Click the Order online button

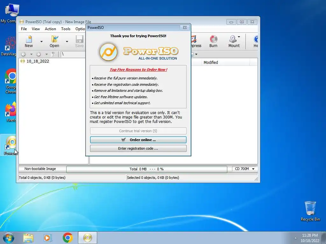(138, 140)
